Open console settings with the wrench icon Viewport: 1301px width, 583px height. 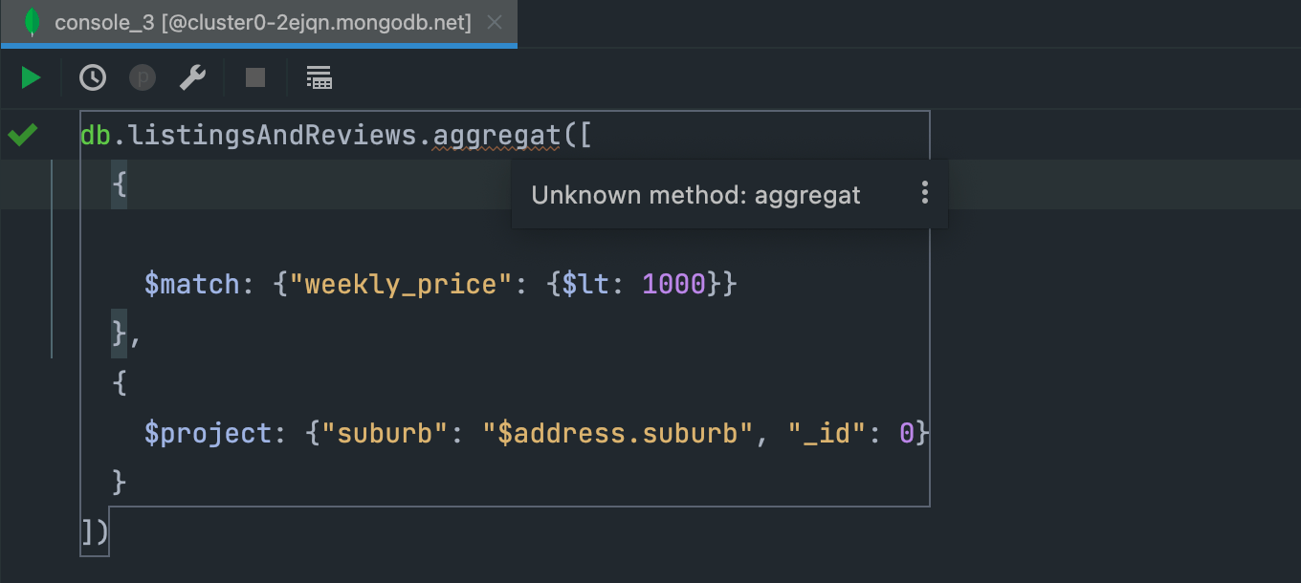pos(191,77)
